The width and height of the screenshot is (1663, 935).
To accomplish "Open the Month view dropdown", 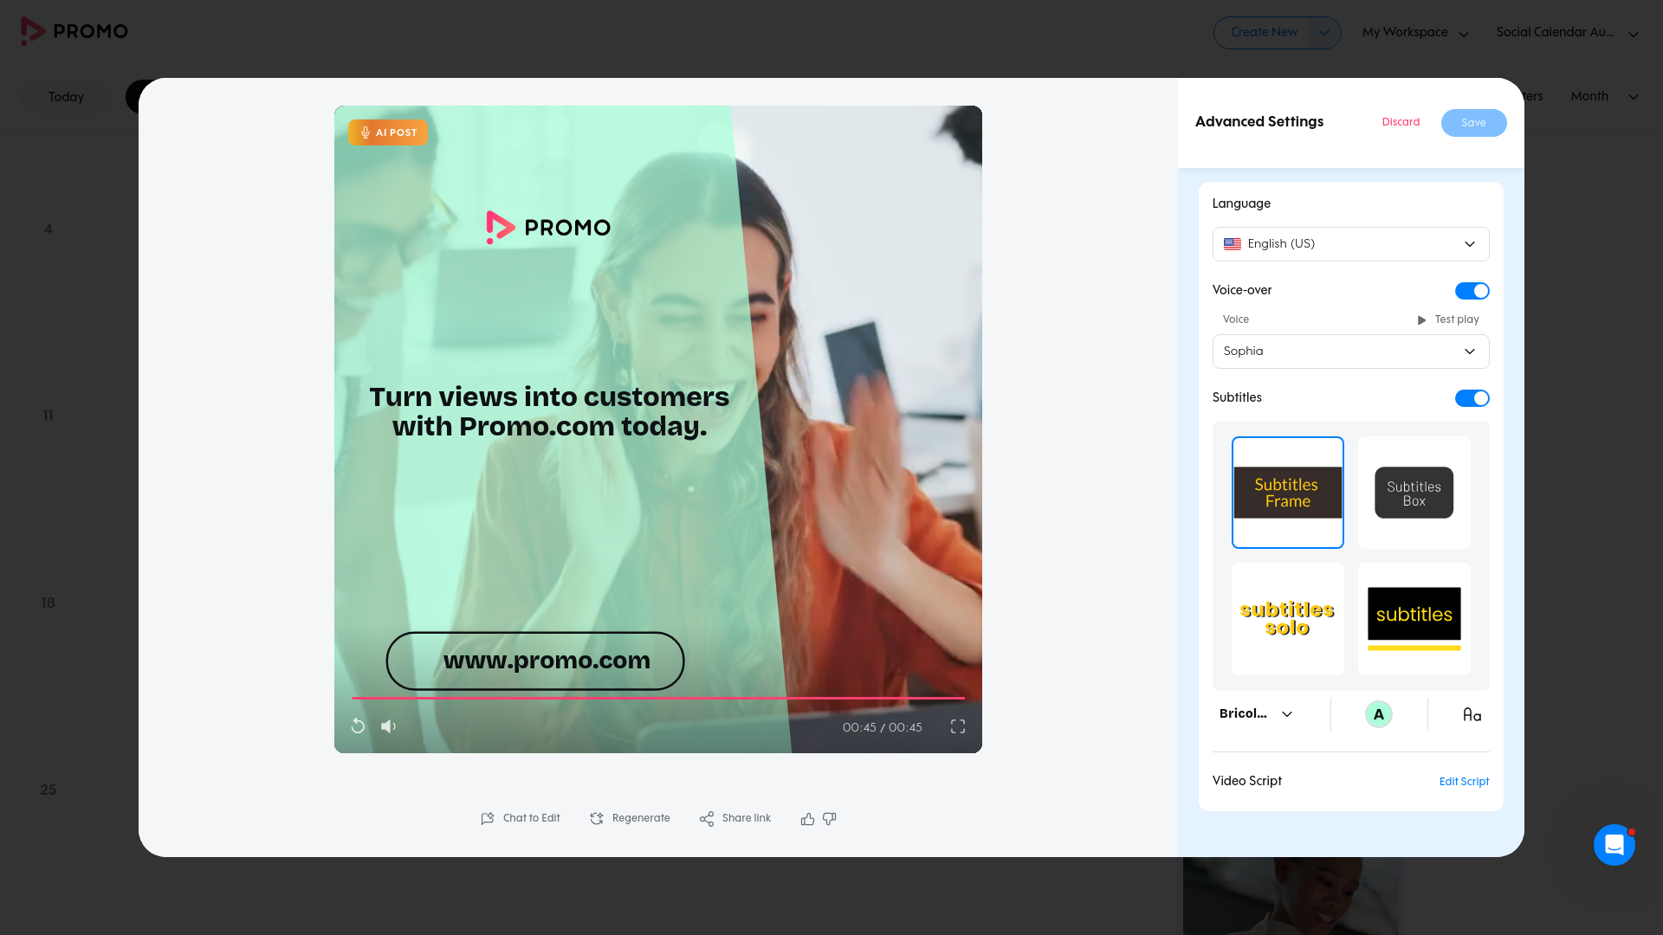I will [x=1605, y=96].
